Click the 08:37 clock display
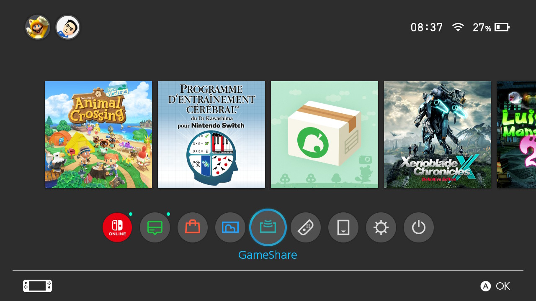536x301 pixels. coord(427,28)
